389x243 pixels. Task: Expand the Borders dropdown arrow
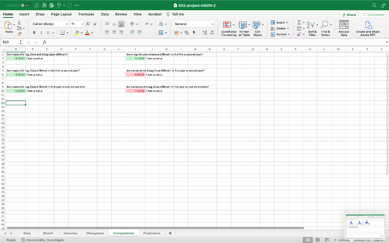click(x=68, y=33)
